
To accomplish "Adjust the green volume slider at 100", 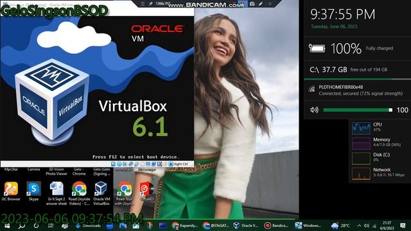I will tap(358, 110).
